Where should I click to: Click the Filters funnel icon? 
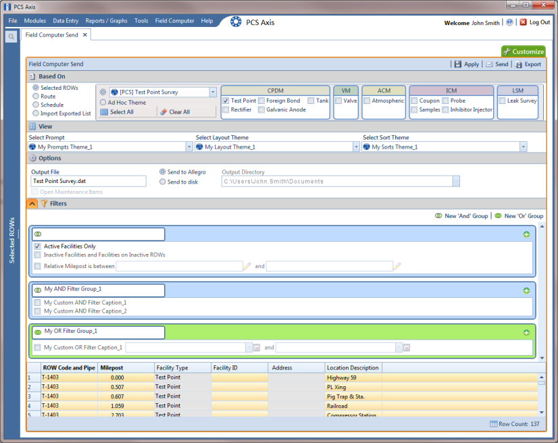pos(44,203)
